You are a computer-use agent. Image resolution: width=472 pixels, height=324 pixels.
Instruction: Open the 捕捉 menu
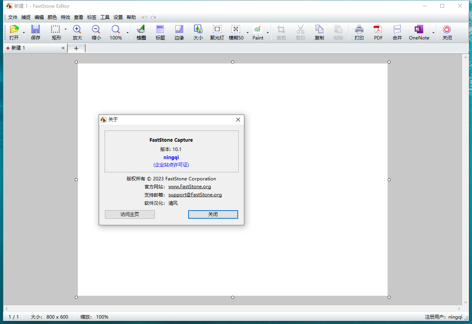pyautogui.click(x=26, y=17)
